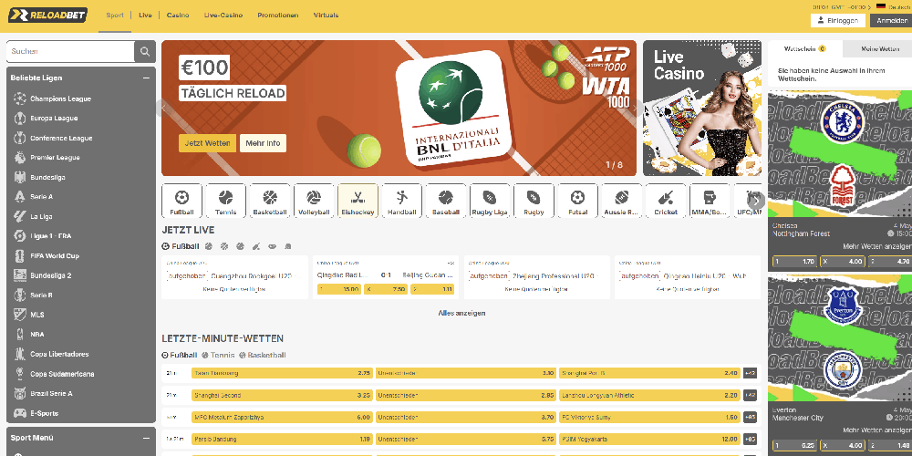Click Jetzt Wetten on the banner
This screenshot has width=912, height=456.
[x=207, y=143]
